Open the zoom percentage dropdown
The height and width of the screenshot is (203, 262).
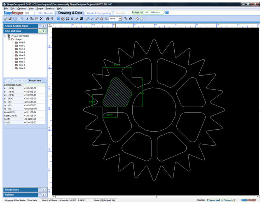pos(120,19)
